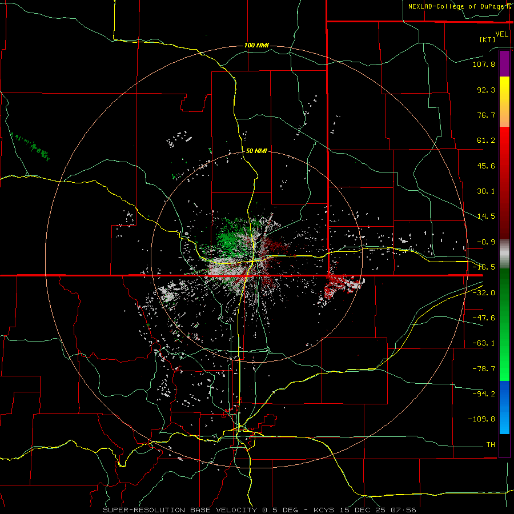Click the '100 NMI' range ring label

click(x=256, y=45)
